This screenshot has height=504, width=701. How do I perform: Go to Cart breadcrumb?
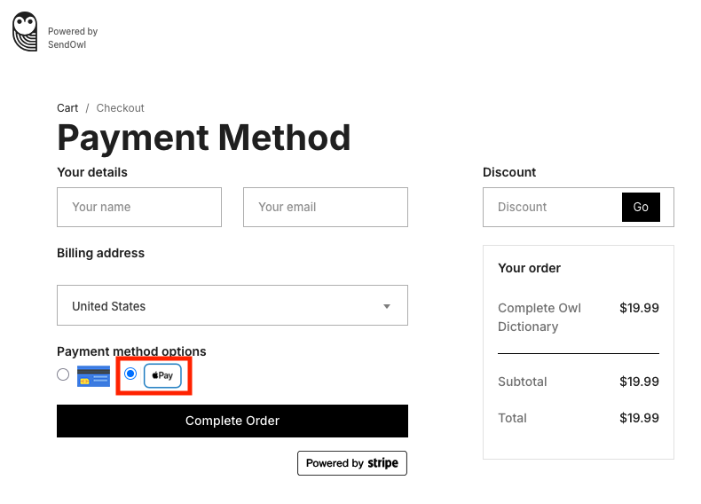(x=67, y=108)
